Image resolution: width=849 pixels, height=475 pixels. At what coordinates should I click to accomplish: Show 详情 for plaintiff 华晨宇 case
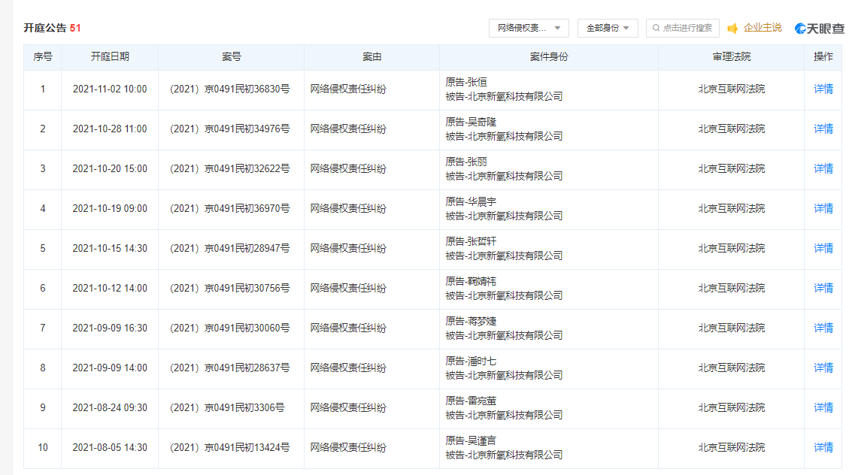823,208
